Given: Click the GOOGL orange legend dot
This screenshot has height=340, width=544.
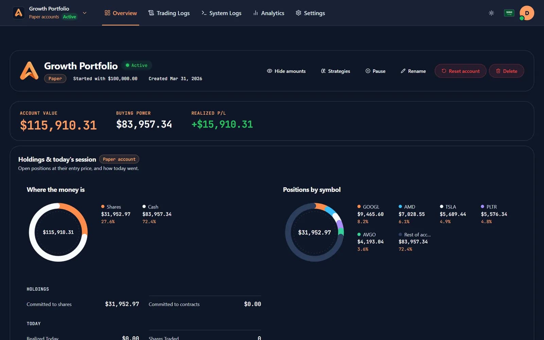Looking at the screenshot, I should (x=359, y=206).
